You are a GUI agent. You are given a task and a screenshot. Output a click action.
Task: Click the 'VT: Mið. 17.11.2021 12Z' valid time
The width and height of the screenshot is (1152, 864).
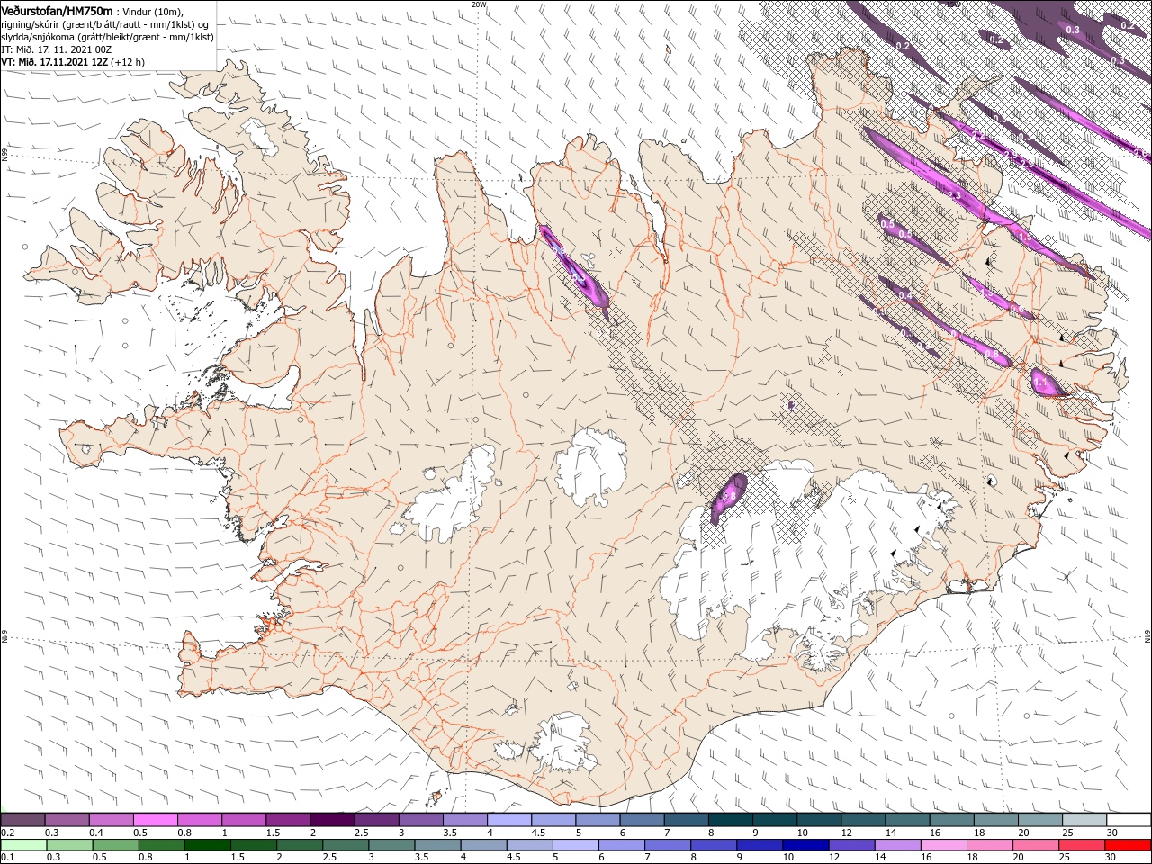pyautogui.click(x=54, y=62)
